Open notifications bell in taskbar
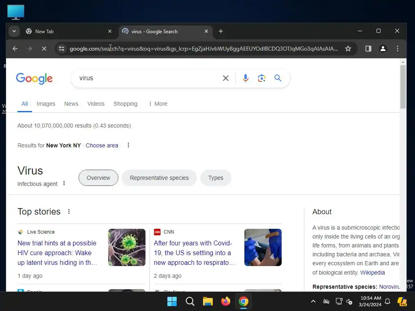Image resolution: width=415 pixels, height=311 pixels. point(387,301)
